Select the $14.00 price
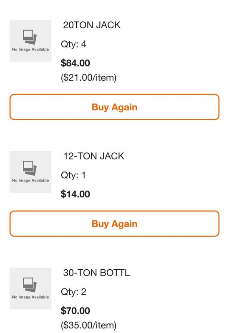 point(75,194)
